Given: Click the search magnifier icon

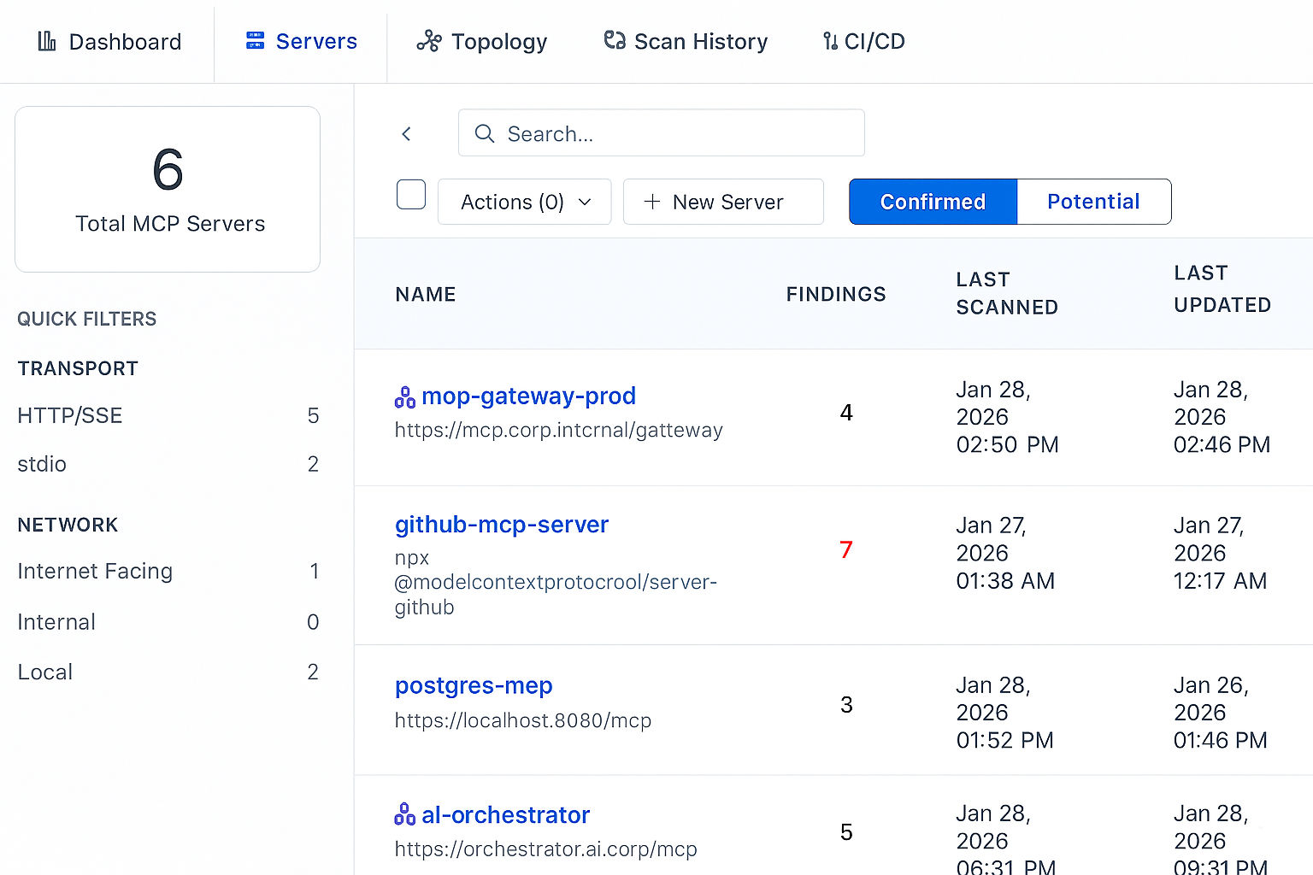Looking at the screenshot, I should click(x=485, y=133).
